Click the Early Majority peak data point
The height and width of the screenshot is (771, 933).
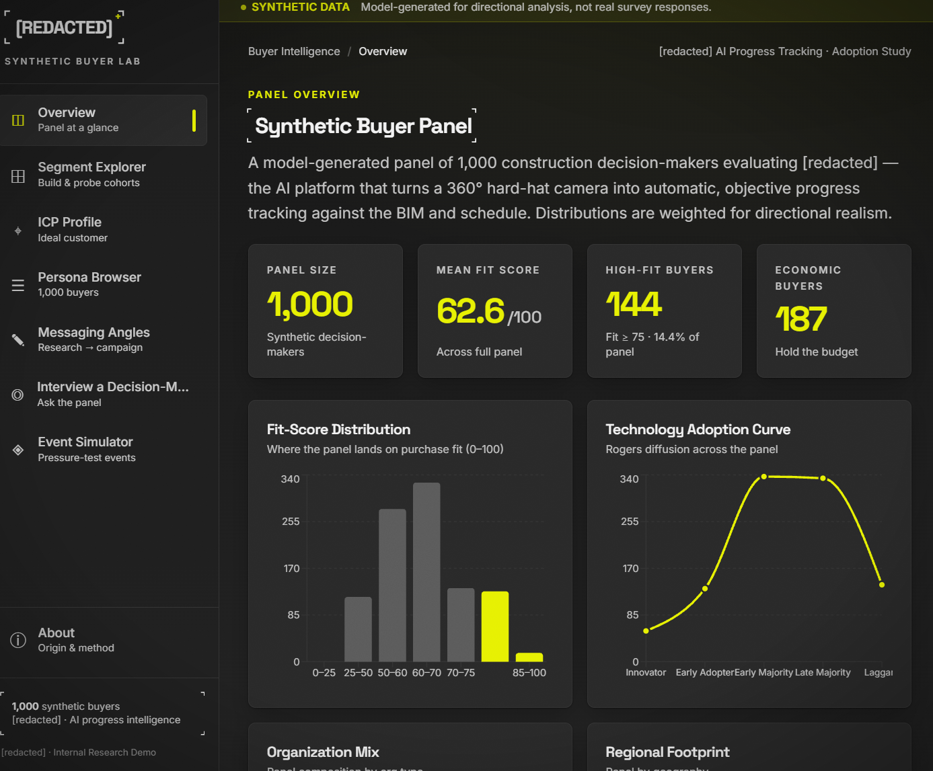coord(764,477)
